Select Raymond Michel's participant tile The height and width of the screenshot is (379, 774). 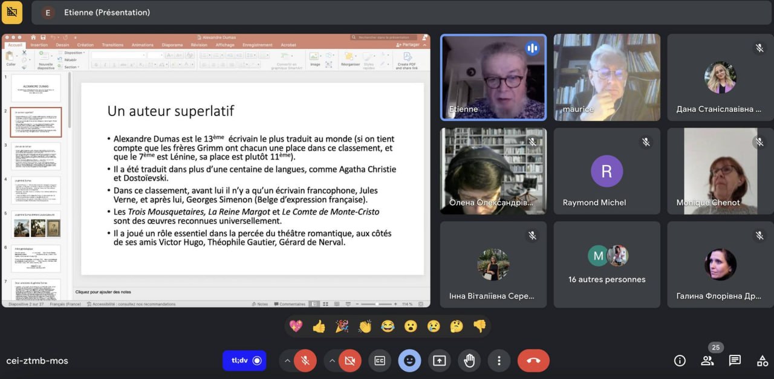click(x=607, y=171)
